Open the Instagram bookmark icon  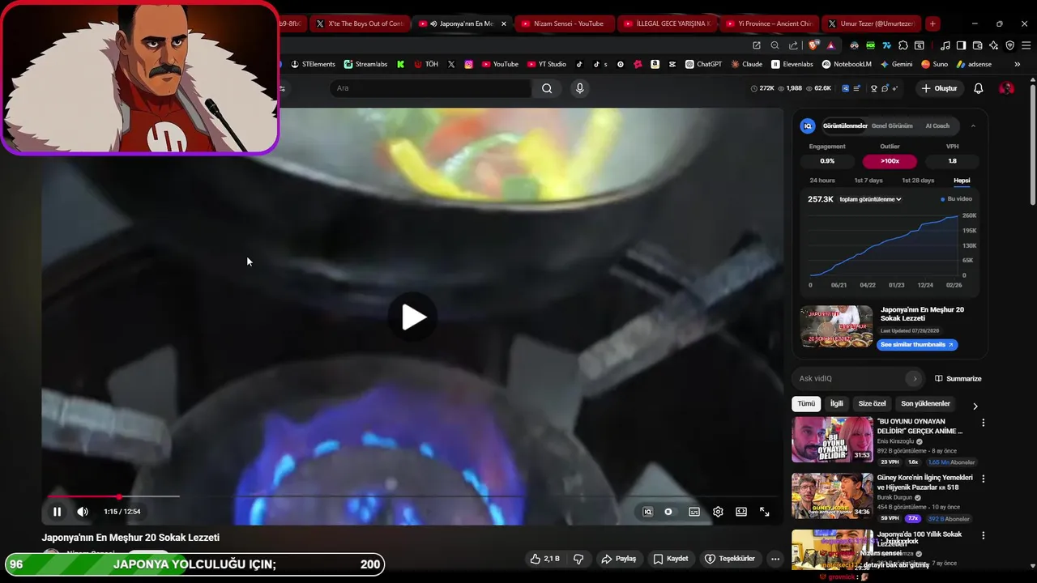(468, 64)
